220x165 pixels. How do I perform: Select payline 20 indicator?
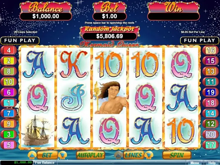point(211,134)
